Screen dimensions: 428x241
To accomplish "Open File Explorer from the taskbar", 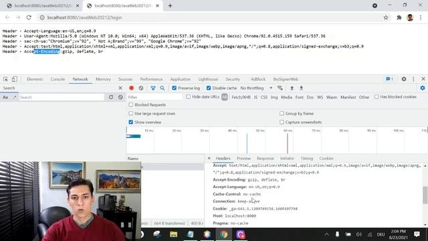I will coord(174,234).
